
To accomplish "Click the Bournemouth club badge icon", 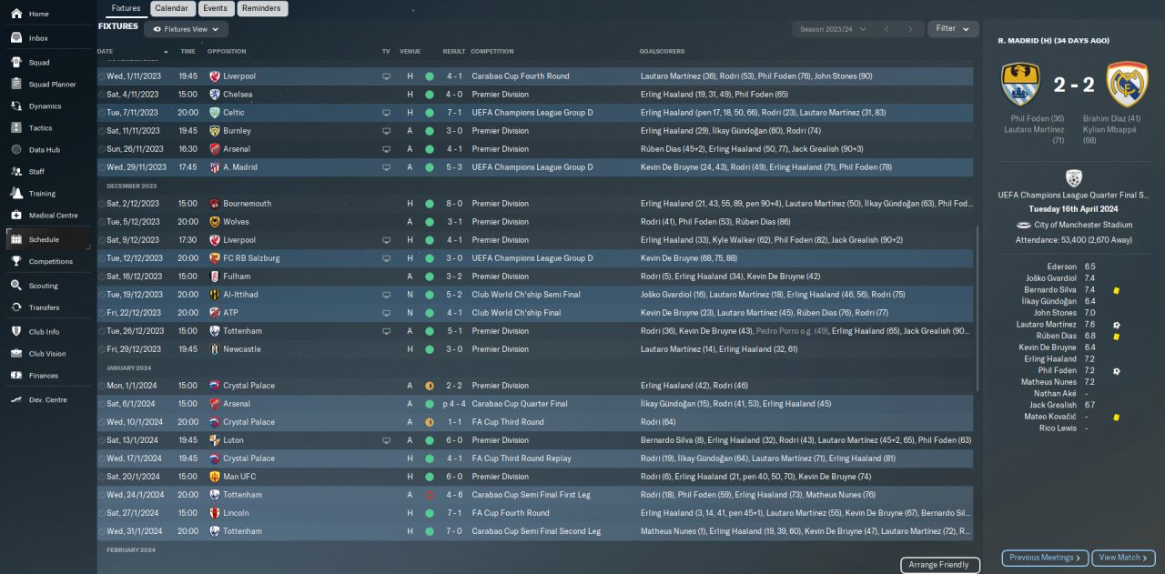I will [215, 204].
